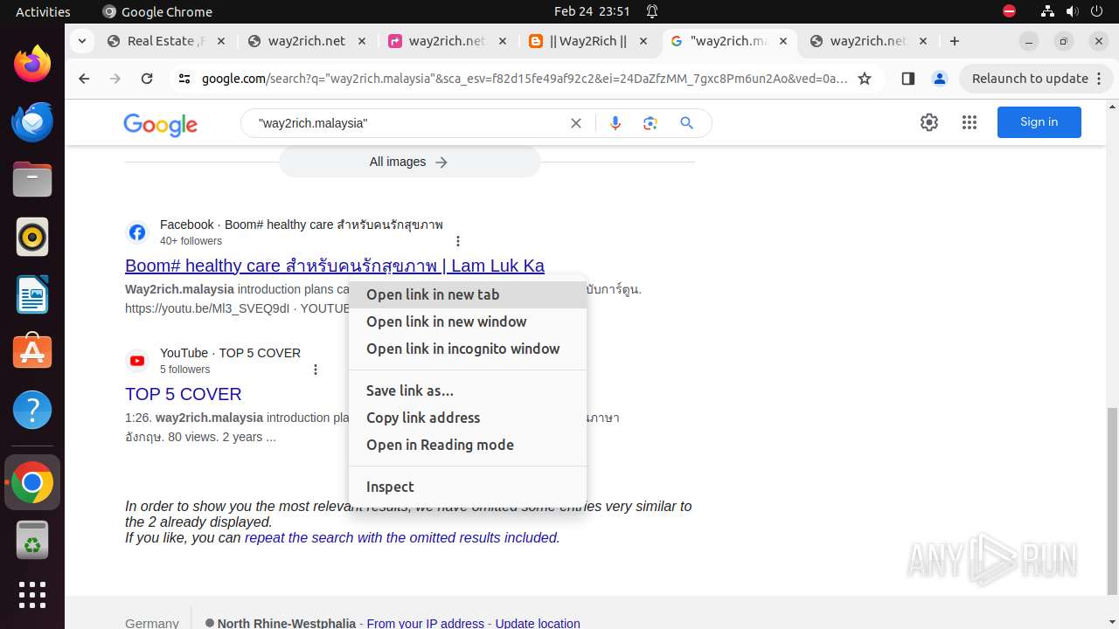This screenshot has width=1119, height=629.
Task: Open Rhythmbox music player in dock
Action: (32, 237)
